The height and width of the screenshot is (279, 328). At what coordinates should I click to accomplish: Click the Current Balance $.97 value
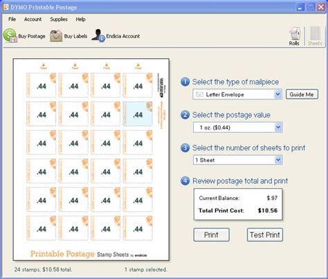coord(272,198)
